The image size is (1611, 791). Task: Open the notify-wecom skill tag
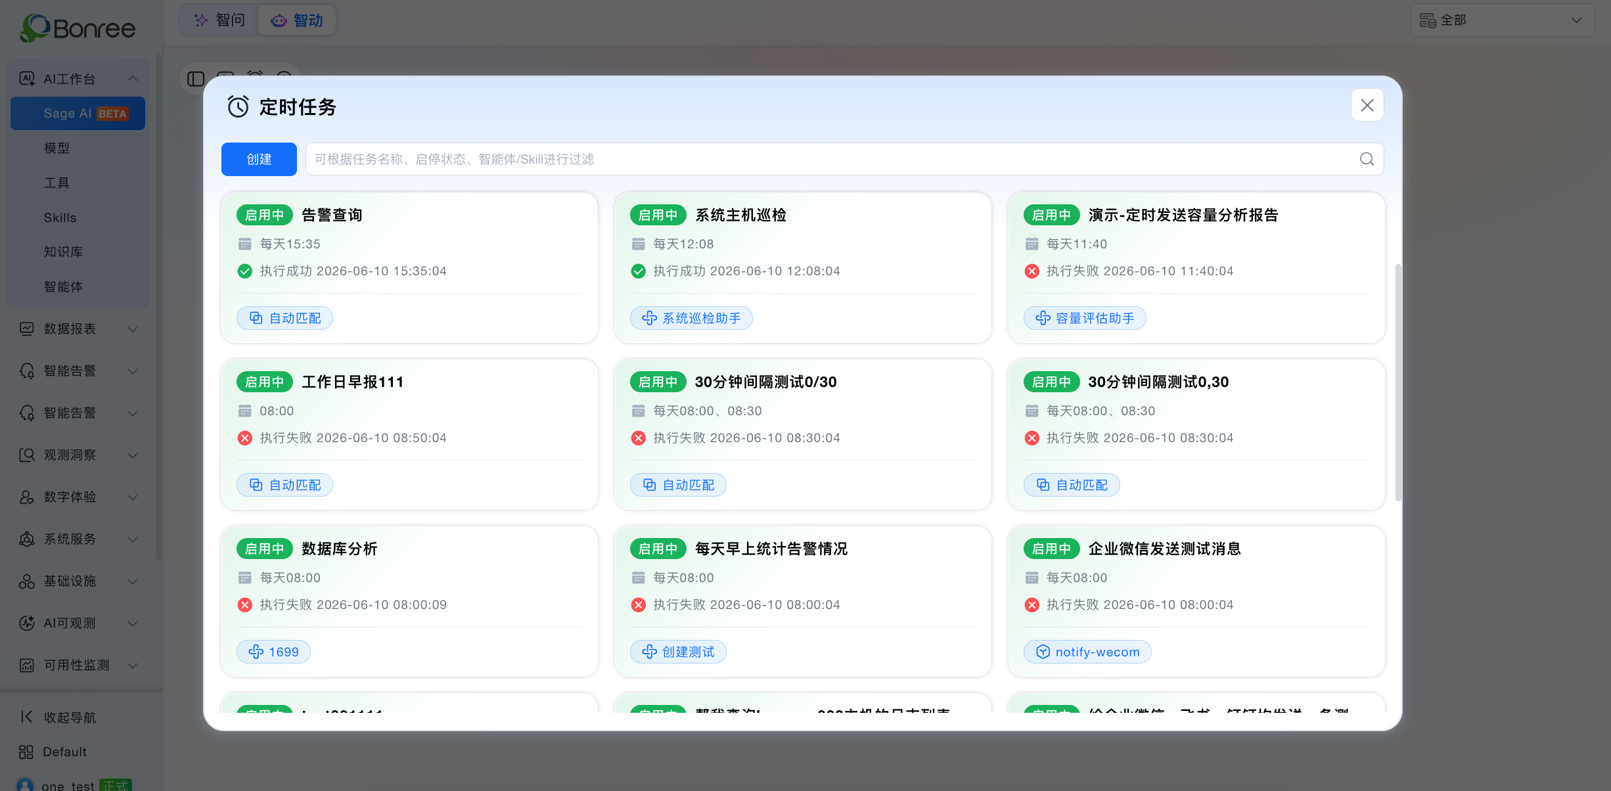[x=1087, y=652]
